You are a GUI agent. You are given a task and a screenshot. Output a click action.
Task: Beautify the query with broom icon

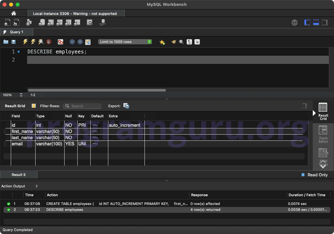click(x=174, y=42)
